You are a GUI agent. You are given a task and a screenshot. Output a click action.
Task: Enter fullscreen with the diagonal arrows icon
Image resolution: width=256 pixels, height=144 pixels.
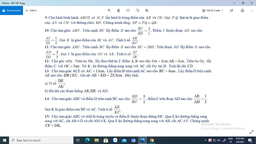tap(251, 132)
